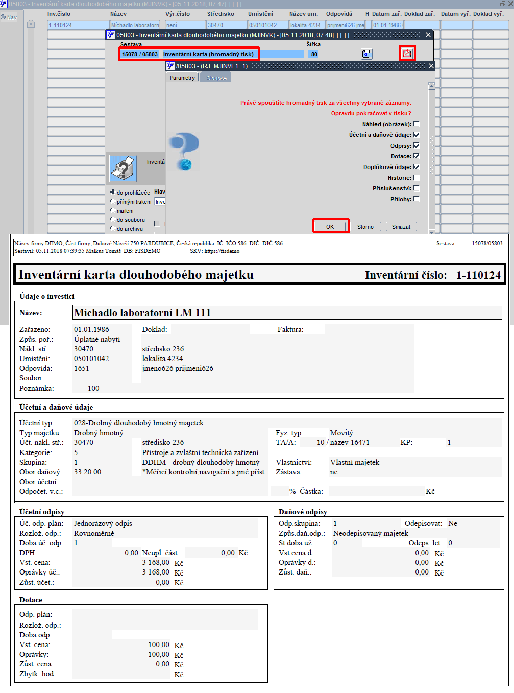This screenshot has width=514, height=693.
Task: Click the XML export icon
Action: (366, 54)
